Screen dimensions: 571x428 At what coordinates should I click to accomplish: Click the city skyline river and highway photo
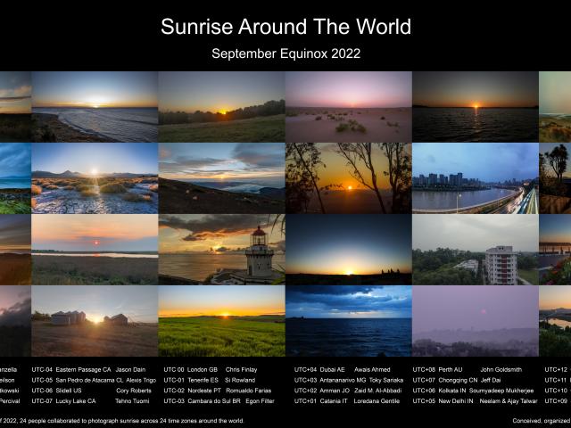click(476, 178)
